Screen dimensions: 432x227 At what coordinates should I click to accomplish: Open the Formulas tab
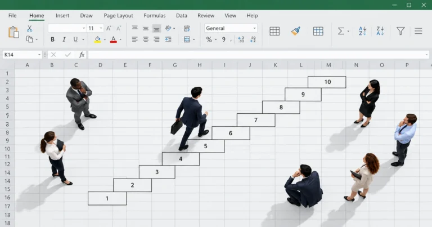[155, 16]
